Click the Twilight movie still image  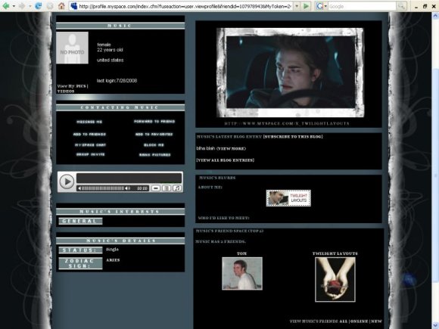290,73
